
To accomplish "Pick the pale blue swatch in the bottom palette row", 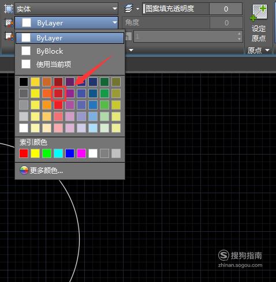I will click(x=93, y=128).
